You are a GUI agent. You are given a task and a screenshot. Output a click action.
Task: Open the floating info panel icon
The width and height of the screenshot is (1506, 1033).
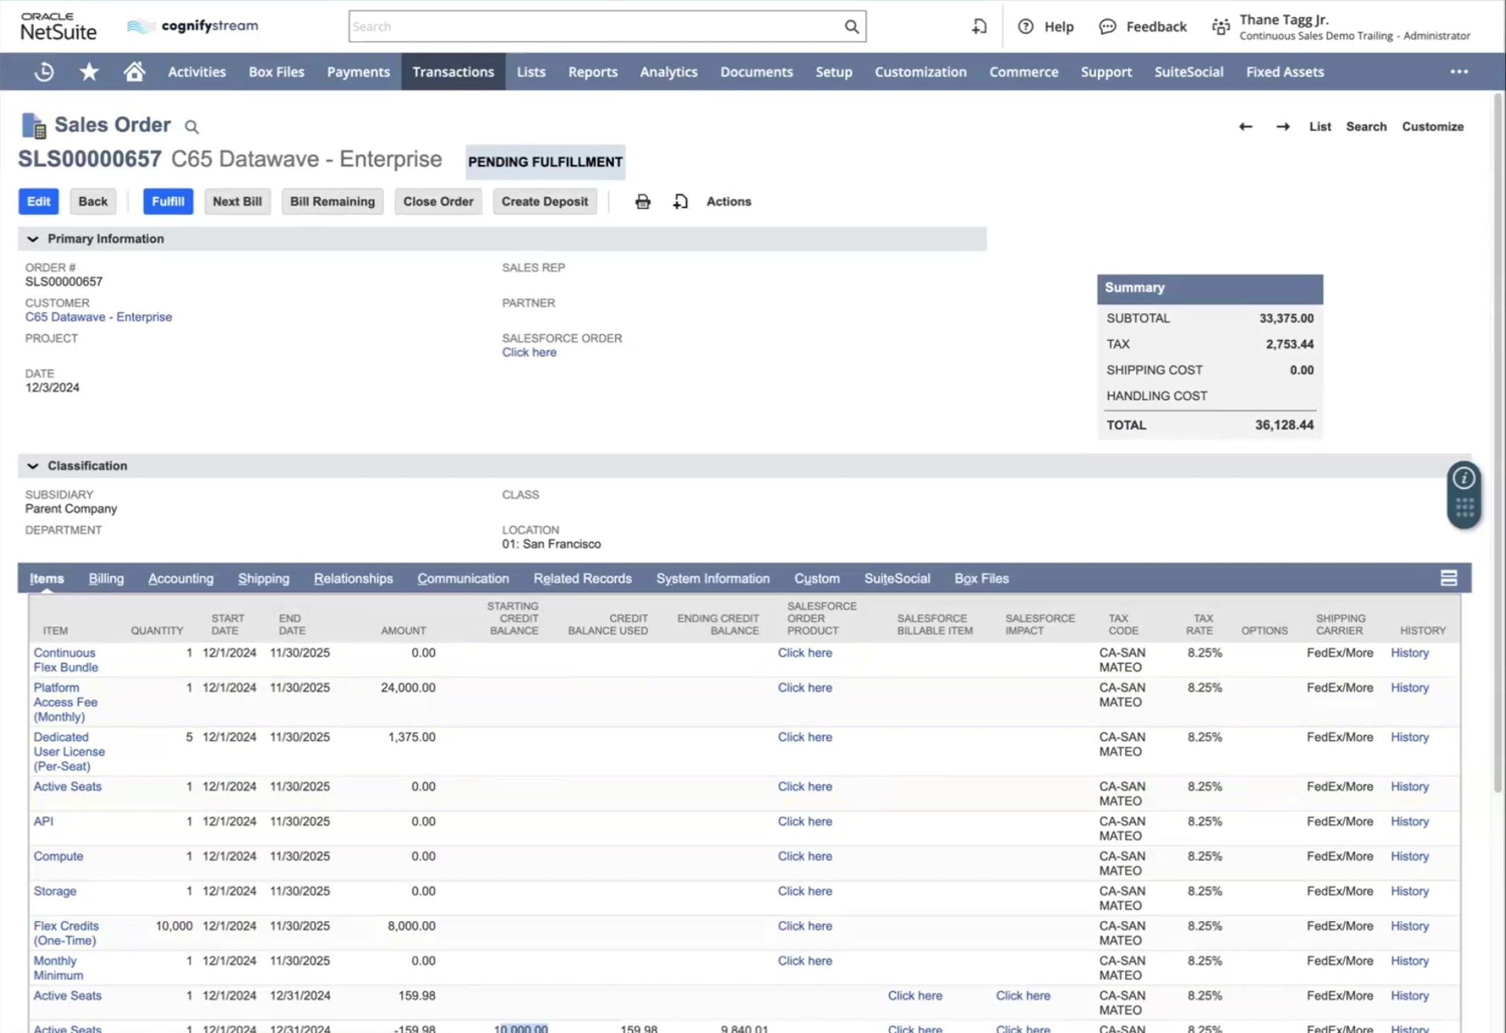[x=1463, y=478]
